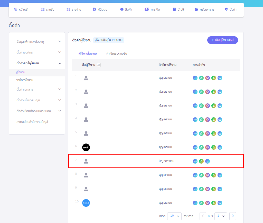Expand ข้อมูลแพ็กเกจ/ต่ออายุ section
Screen dimensions: 263x223
click(60, 41)
